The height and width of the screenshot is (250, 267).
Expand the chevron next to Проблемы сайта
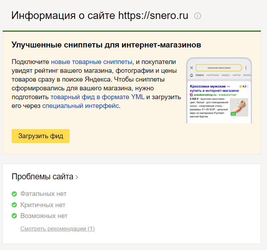click(77, 177)
